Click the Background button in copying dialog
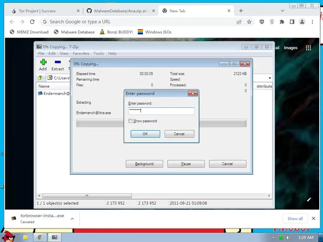Viewport: 323px width, 242px height. pyautogui.click(x=144, y=164)
